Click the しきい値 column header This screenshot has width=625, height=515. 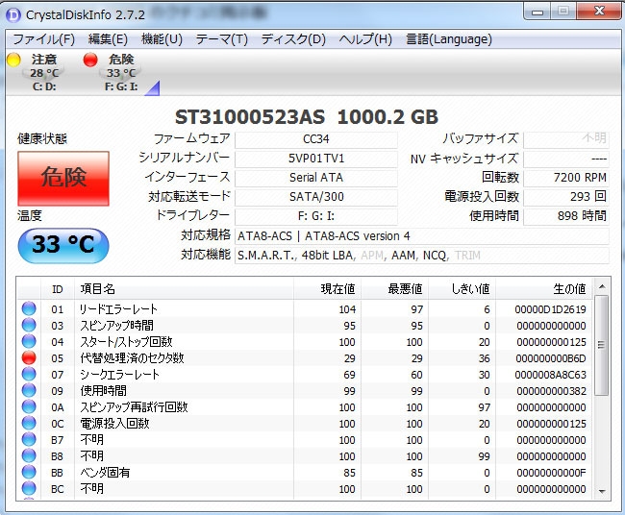point(462,289)
